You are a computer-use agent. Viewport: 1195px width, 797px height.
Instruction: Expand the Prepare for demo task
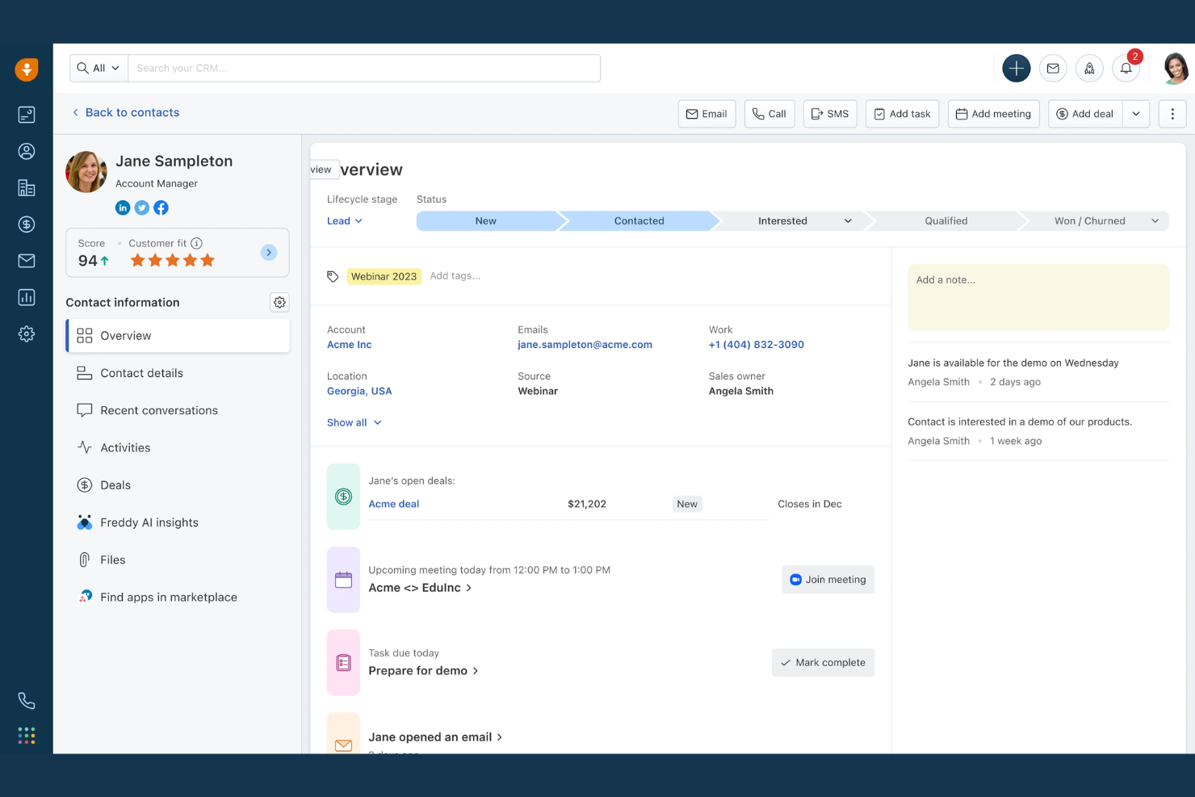click(x=423, y=671)
